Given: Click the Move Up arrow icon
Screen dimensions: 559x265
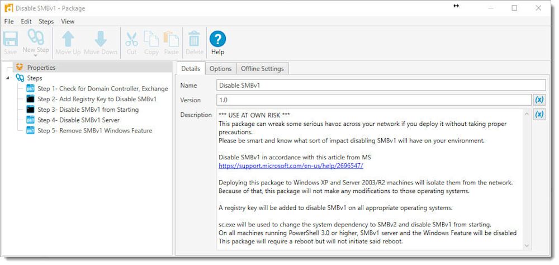Looking at the screenshot, I should [x=68, y=39].
